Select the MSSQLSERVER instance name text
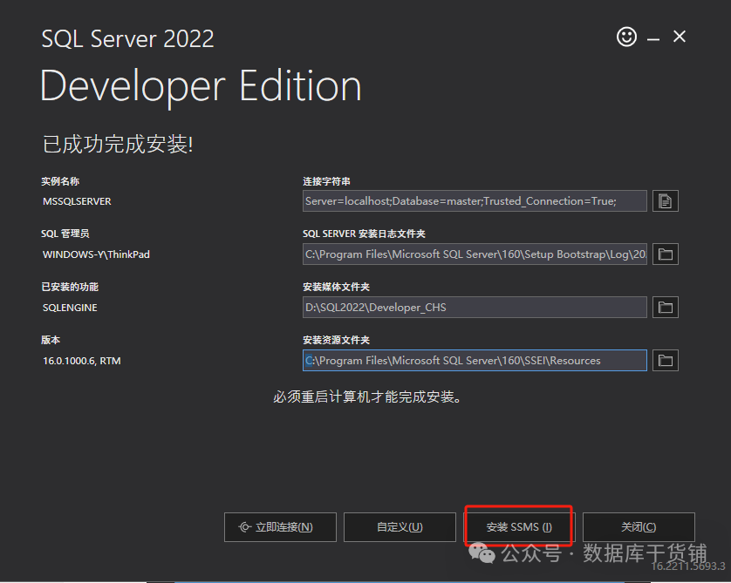Screen dimensions: 731x583 click(77, 201)
